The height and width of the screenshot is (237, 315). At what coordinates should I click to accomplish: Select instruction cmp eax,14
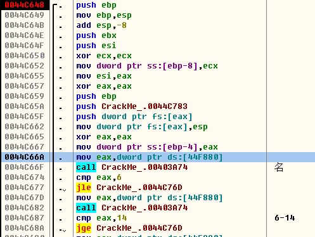(x=101, y=218)
